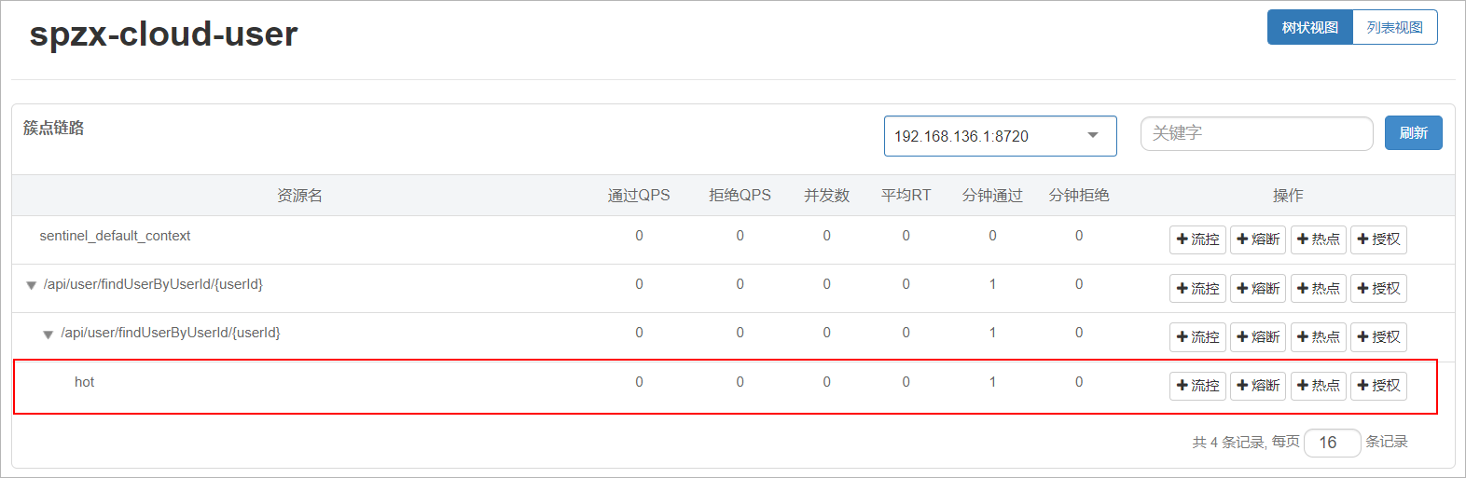Click 授权 button in the hot row

pos(1378,386)
